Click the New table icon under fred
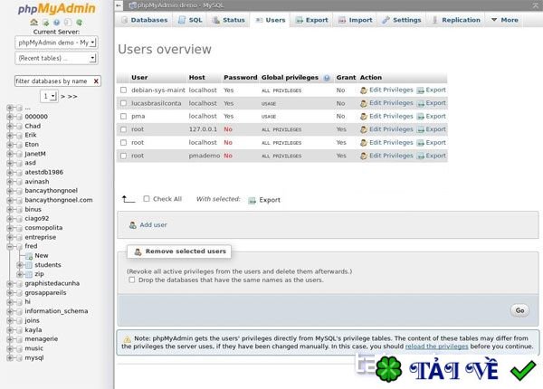Image resolution: width=543 pixels, height=389 pixels. click(x=29, y=256)
